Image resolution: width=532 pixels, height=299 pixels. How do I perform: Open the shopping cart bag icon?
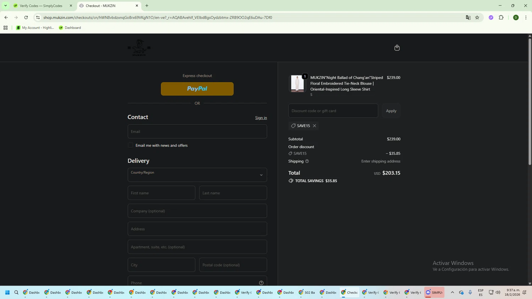[397, 47]
